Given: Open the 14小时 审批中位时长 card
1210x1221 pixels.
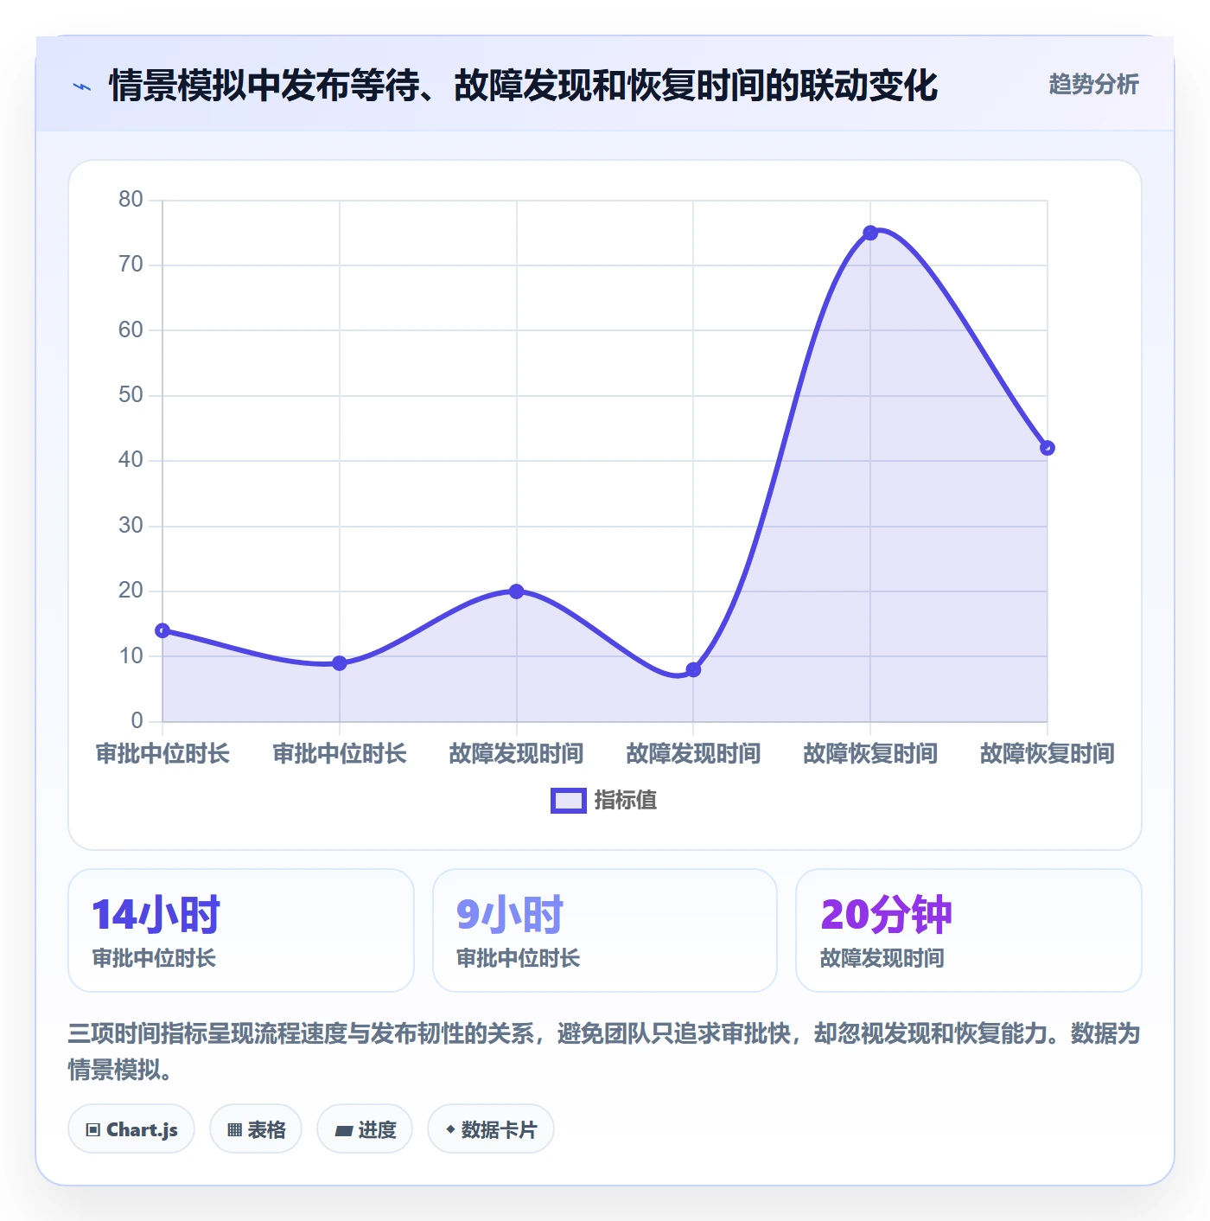Looking at the screenshot, I should 241,930.
